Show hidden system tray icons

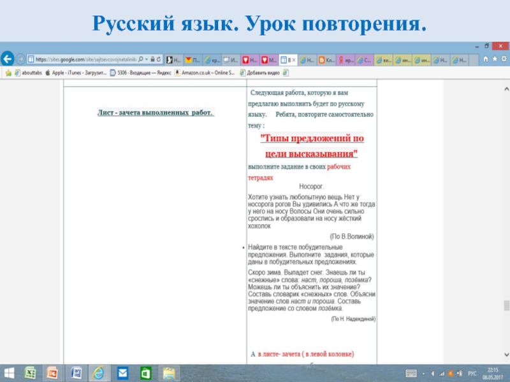coord(425,372)
